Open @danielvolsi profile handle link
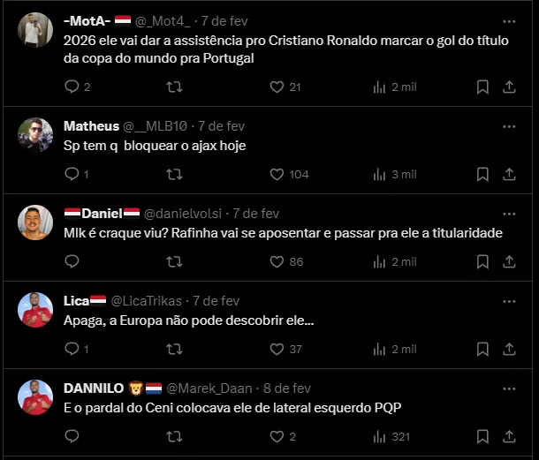Image resolution: width=539 pixels, height=460 pixels. pos(183,213)
